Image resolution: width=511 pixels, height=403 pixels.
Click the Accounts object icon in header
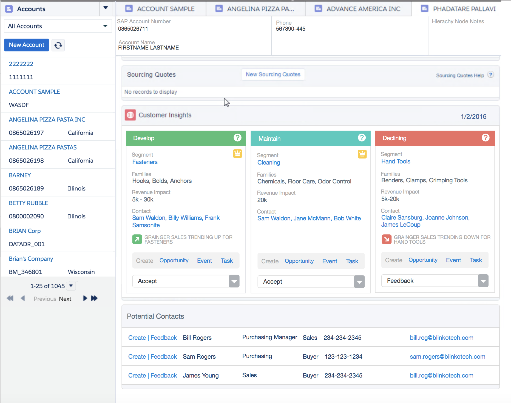coord(9,9)
